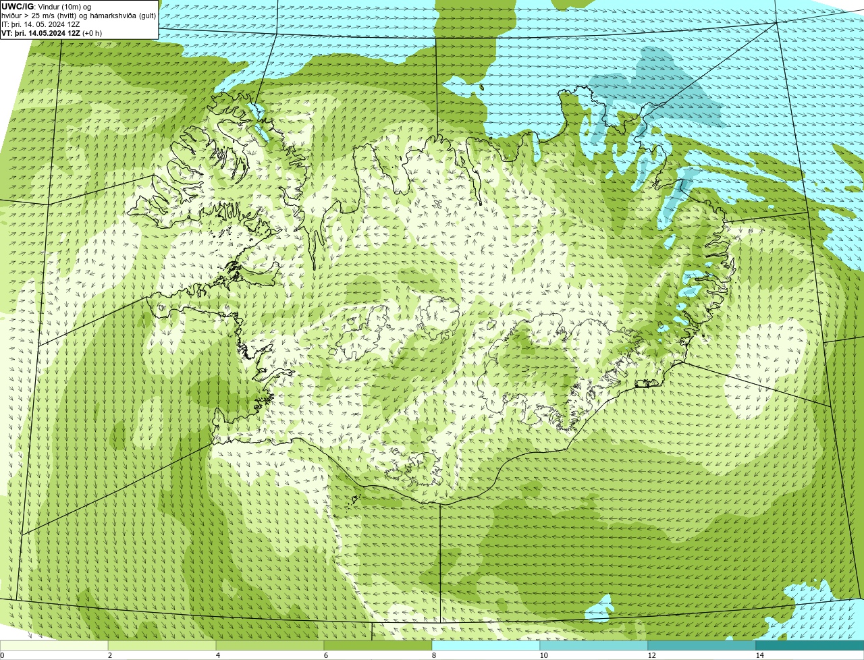This screenshot has height=660, width=864.
Task: Click the '8' tick label on color bar
Action: (x=433, y=655)
